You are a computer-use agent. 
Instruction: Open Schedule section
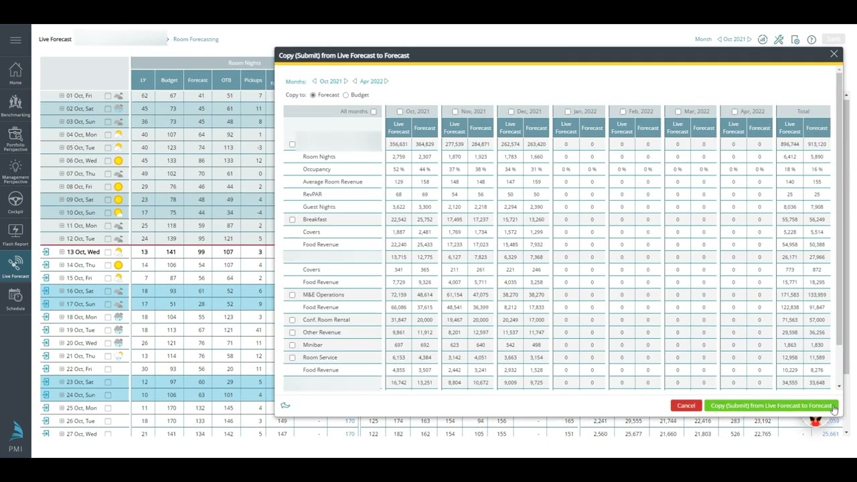[x=15, y=299]
